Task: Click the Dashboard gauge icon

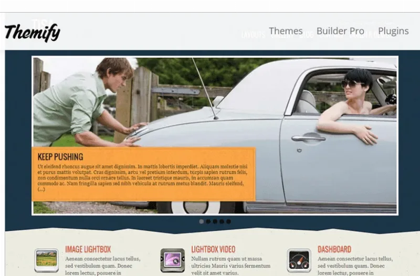Action: click(x=299, y=260)
